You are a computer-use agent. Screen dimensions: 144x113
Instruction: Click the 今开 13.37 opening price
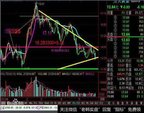tap(121, 61)
